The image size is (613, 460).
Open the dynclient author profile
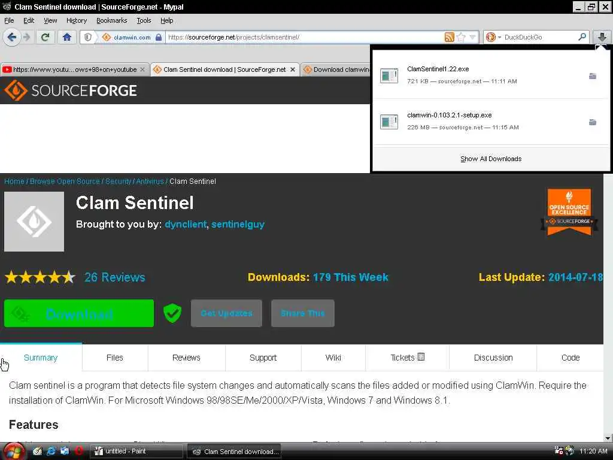pyautogui.click(x=186, y=224)
